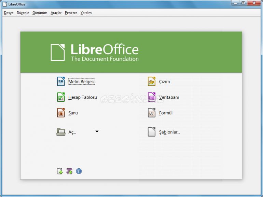The width and height of the screenshot is (263, 197).
Task: Click the templates page icon
Action: pyautogui.click(x=152, y=132)
